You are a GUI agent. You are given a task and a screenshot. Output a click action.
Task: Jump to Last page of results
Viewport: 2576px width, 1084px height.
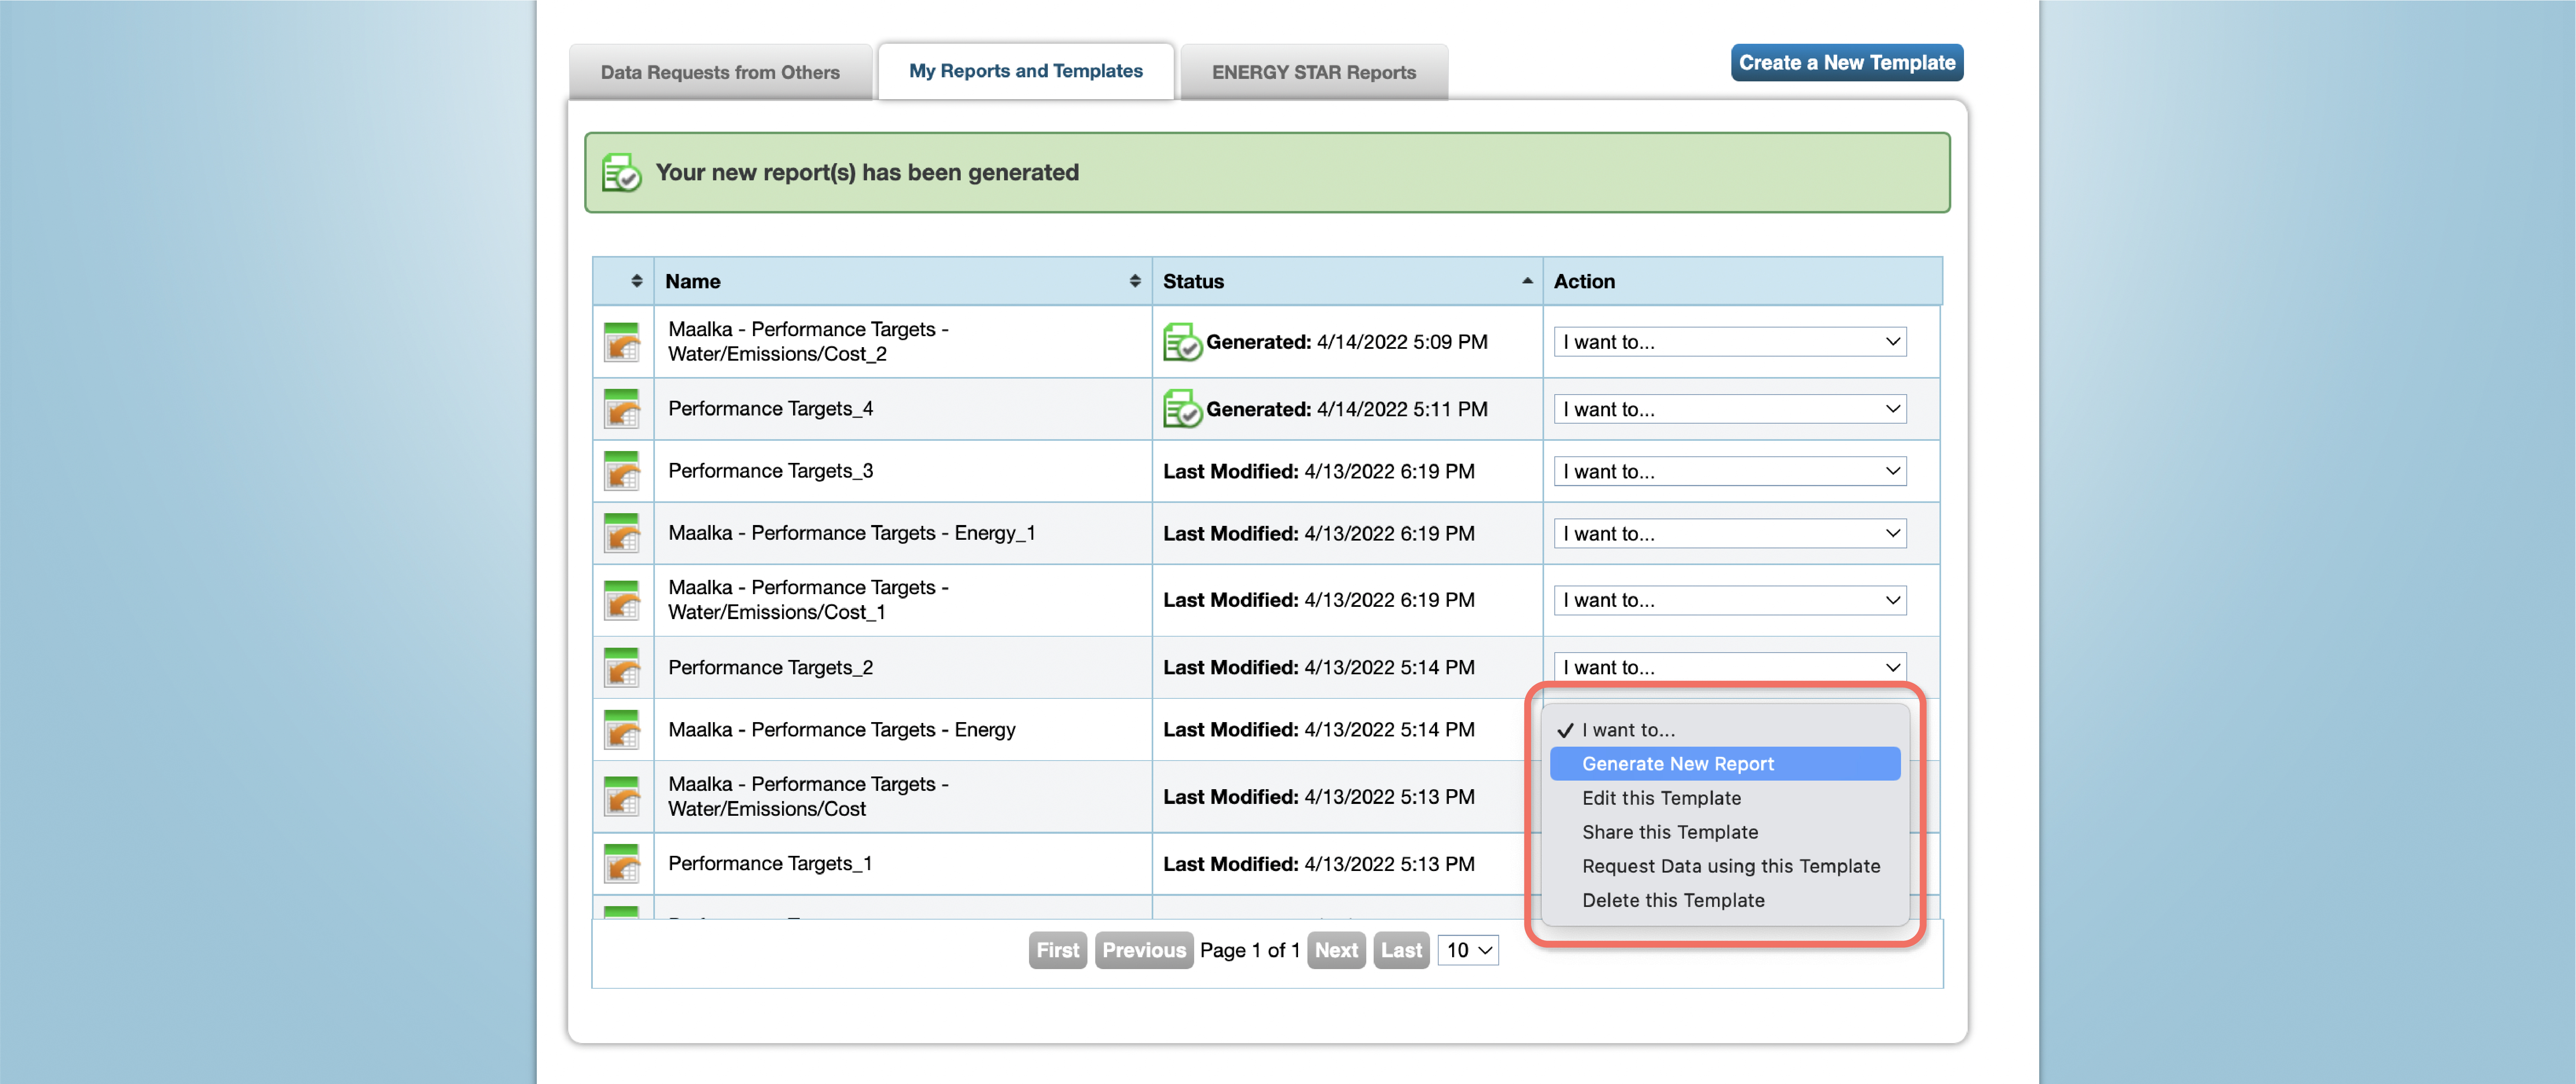(x=1401, y=950)
